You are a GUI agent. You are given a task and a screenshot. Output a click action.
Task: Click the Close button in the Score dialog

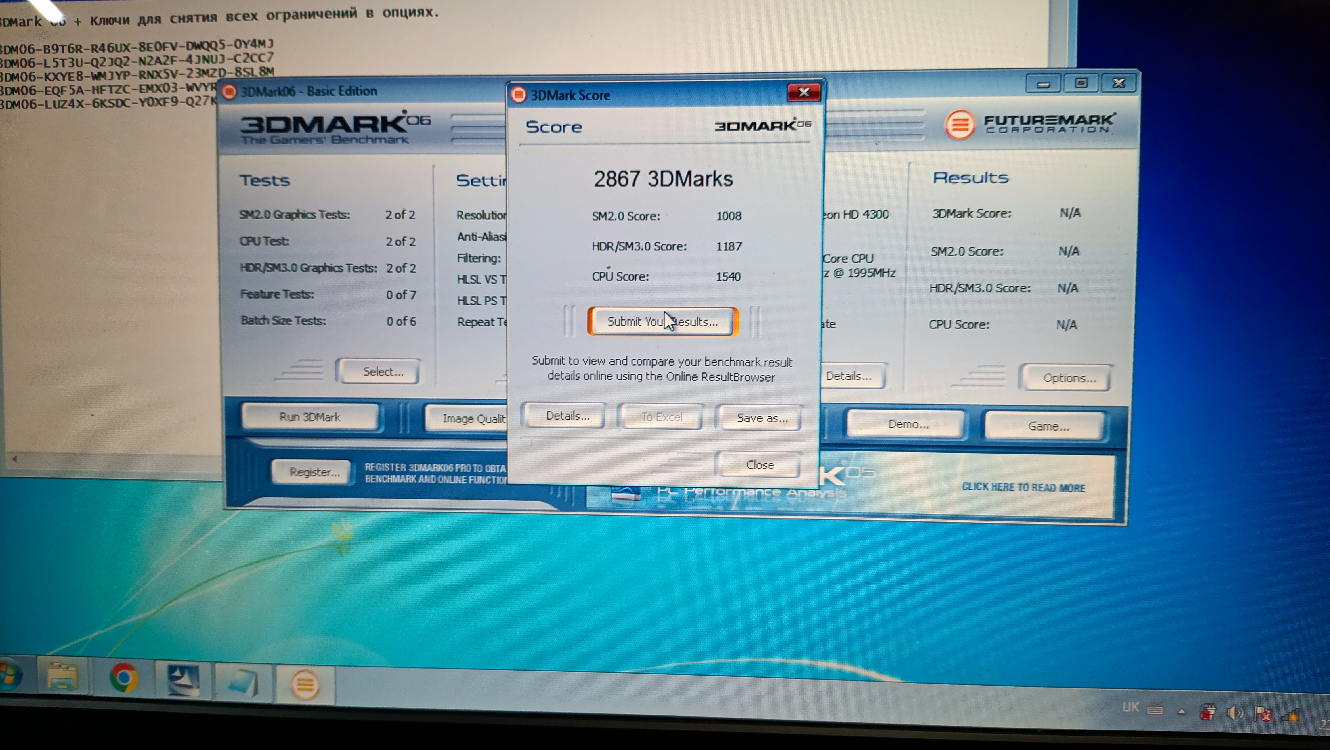tap(759, 464)
